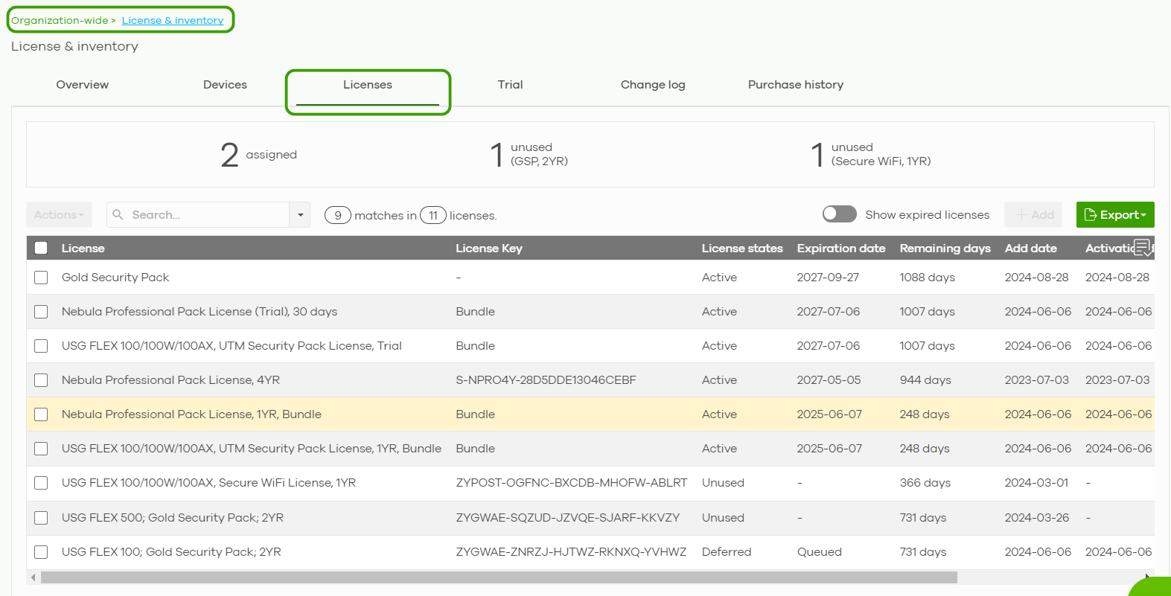Image resolution: width=1171 pixels, height=596 pixels.
Task: Click expiration date 2027-05-05
Action: (x=829, y=380)
